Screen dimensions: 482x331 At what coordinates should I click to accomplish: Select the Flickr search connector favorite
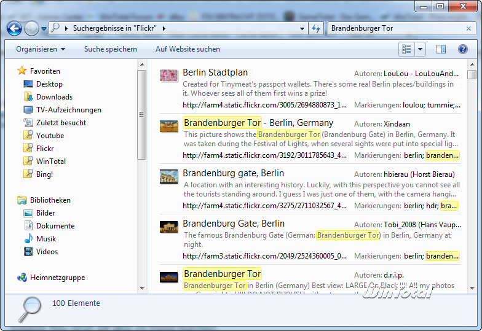coord(44,149)
